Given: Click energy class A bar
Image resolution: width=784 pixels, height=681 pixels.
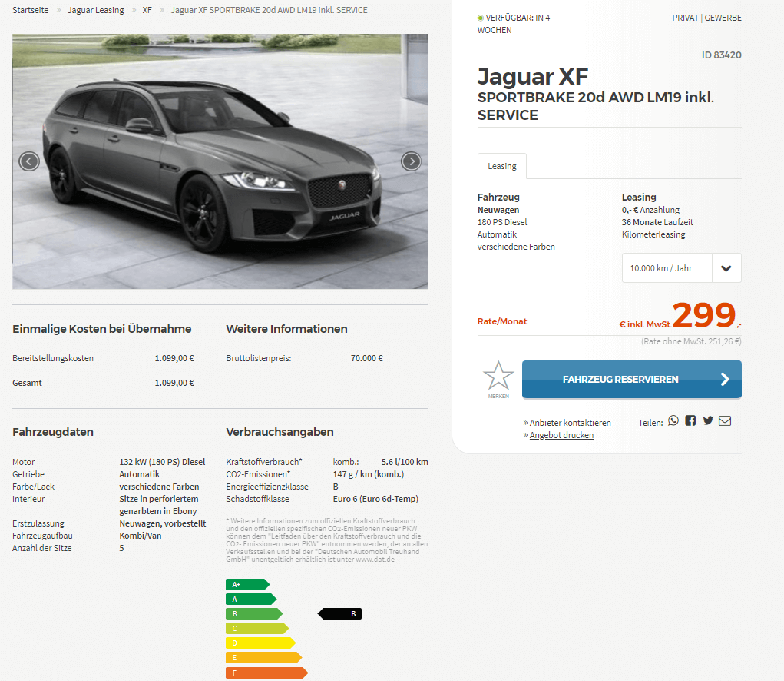Looking at the screenshot, I should coord(251,599).
